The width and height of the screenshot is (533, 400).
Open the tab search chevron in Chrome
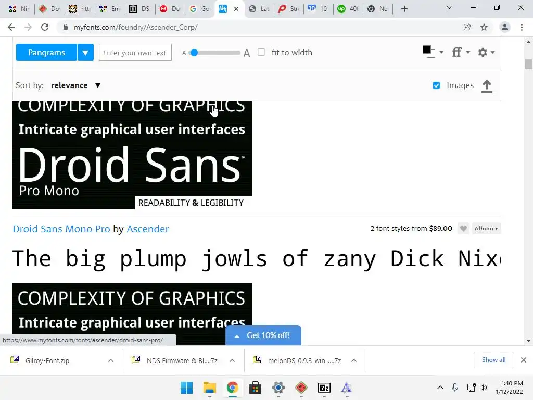(449, 7)
